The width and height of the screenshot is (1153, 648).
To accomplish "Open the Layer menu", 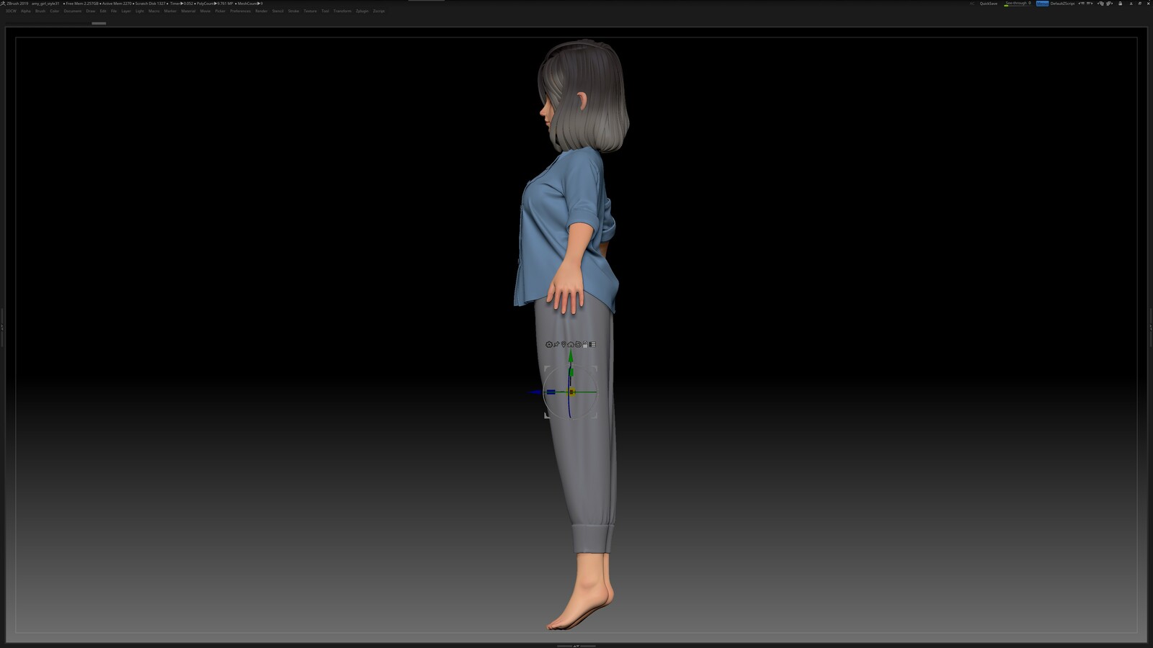I will pyautogui.click(x=126, y=11).
